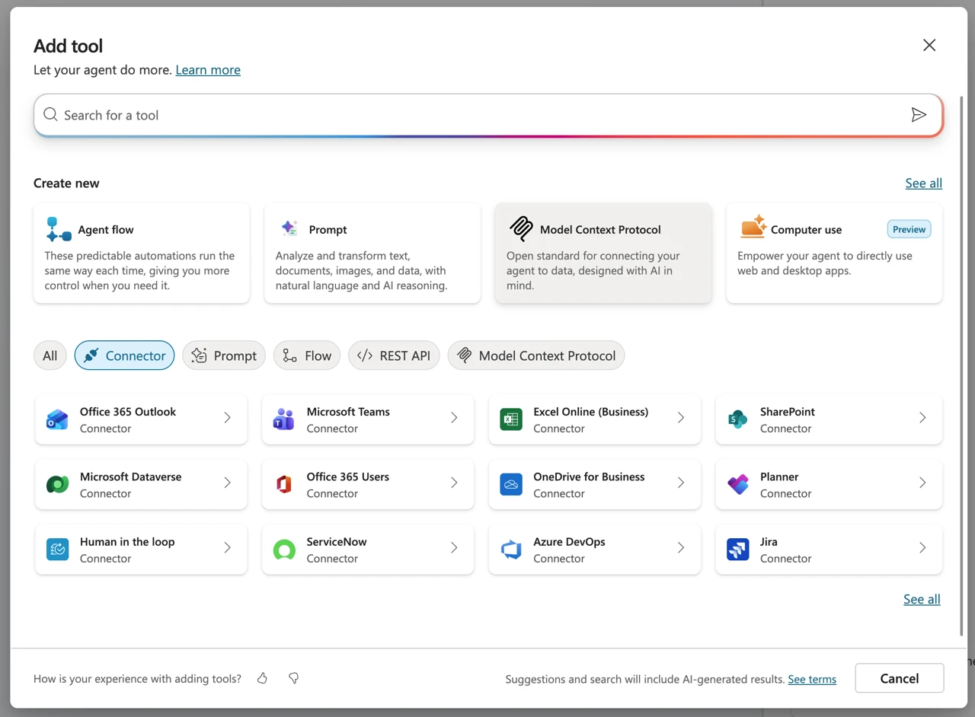The height and width of the screenshot is (717, 975).
Task: Click the Office 365 Users icon
Action: (x=284, y=484)
